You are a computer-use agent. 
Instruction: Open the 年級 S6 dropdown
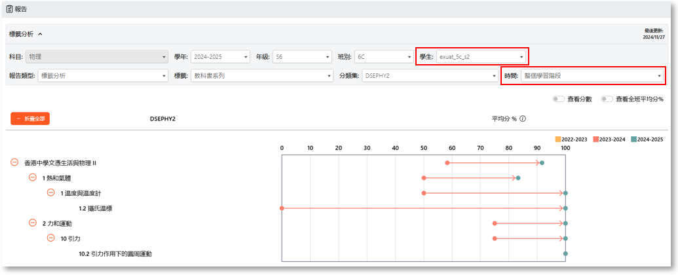tap(302, 57)
